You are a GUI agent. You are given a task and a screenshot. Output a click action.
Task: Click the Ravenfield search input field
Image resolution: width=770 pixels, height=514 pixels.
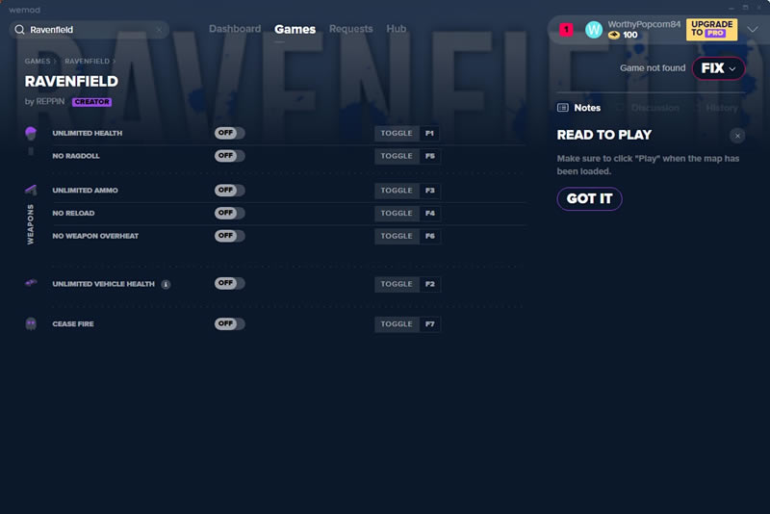click(89, 30)
